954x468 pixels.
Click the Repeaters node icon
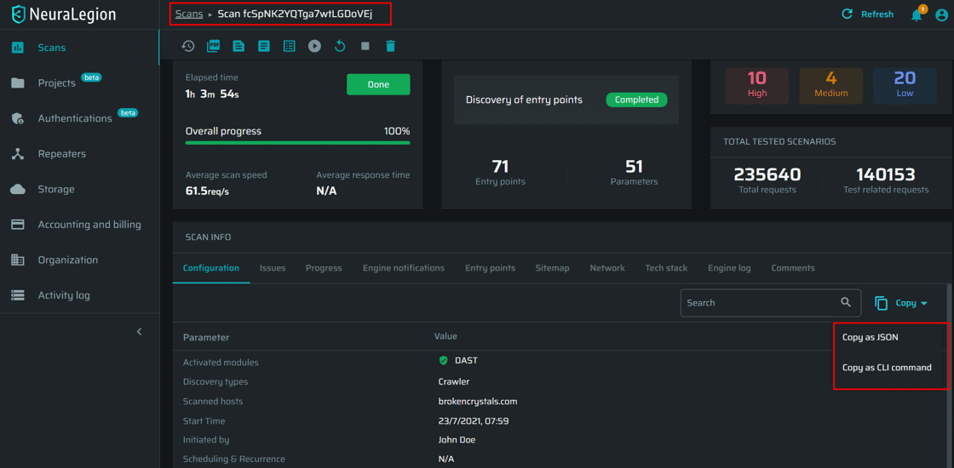pyautogui.click(x=18, y=154)
